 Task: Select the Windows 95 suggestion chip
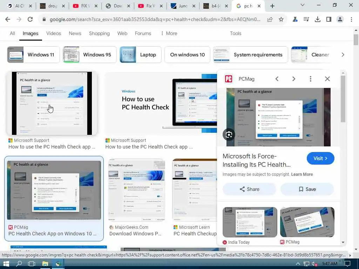coord(90,55)
